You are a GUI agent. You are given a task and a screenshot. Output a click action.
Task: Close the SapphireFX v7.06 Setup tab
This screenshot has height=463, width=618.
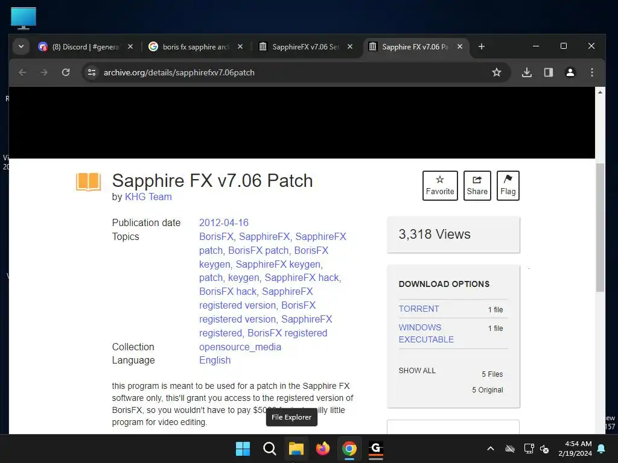tap(350, 46)
